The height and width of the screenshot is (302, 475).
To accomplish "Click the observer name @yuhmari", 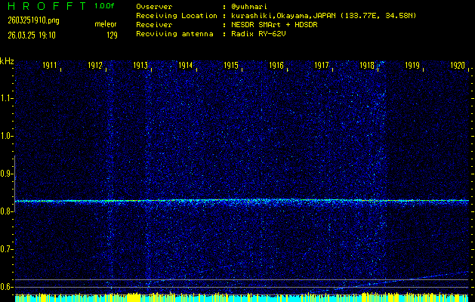I will (249, 7).
